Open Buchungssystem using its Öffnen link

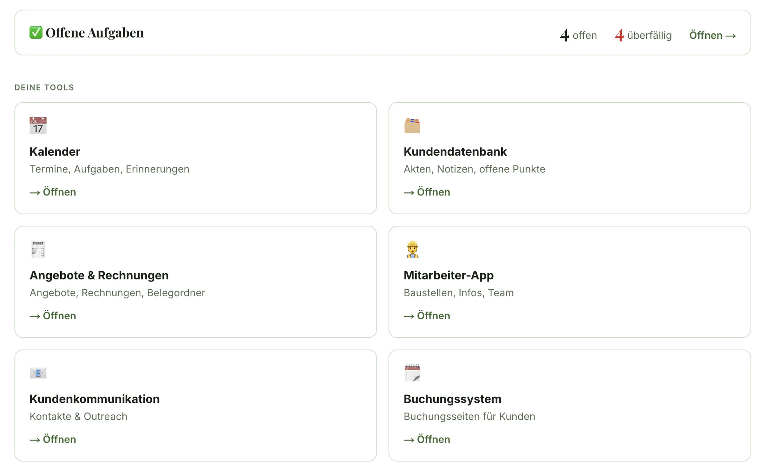click(427, 440)
